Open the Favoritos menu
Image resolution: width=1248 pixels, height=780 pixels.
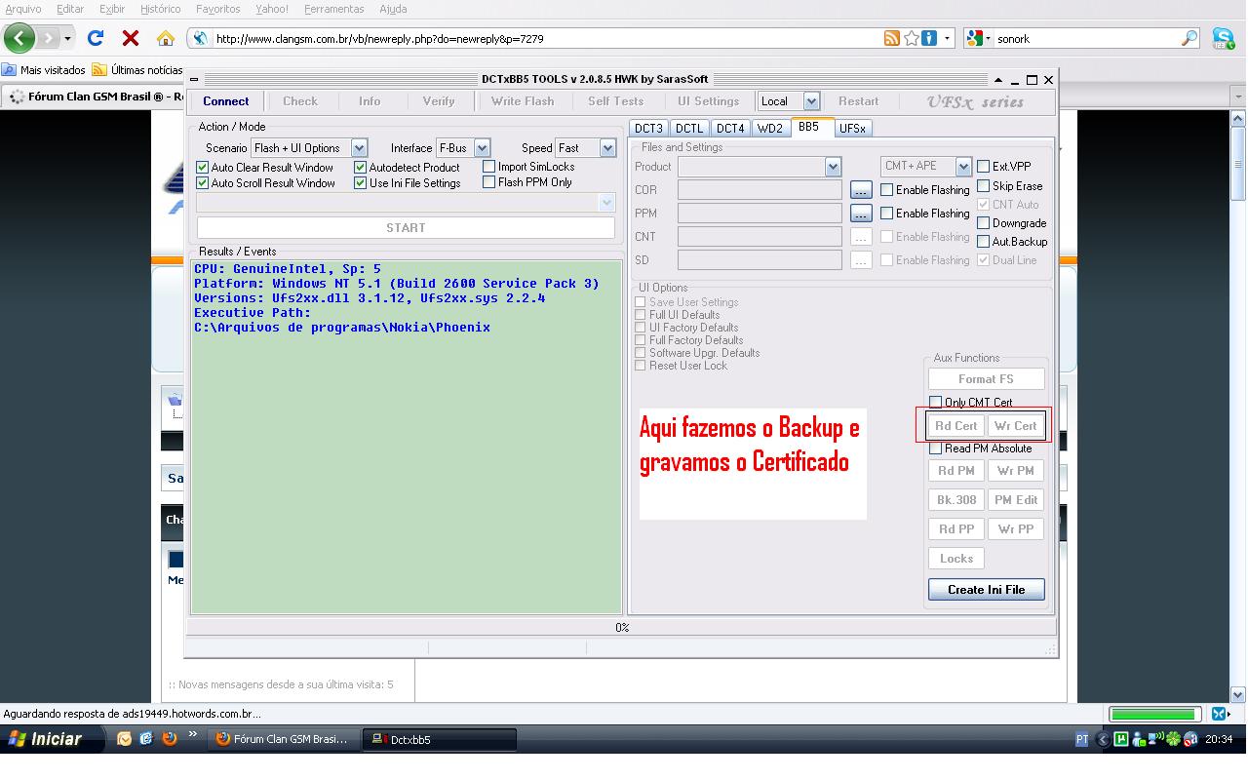point(217,9)
